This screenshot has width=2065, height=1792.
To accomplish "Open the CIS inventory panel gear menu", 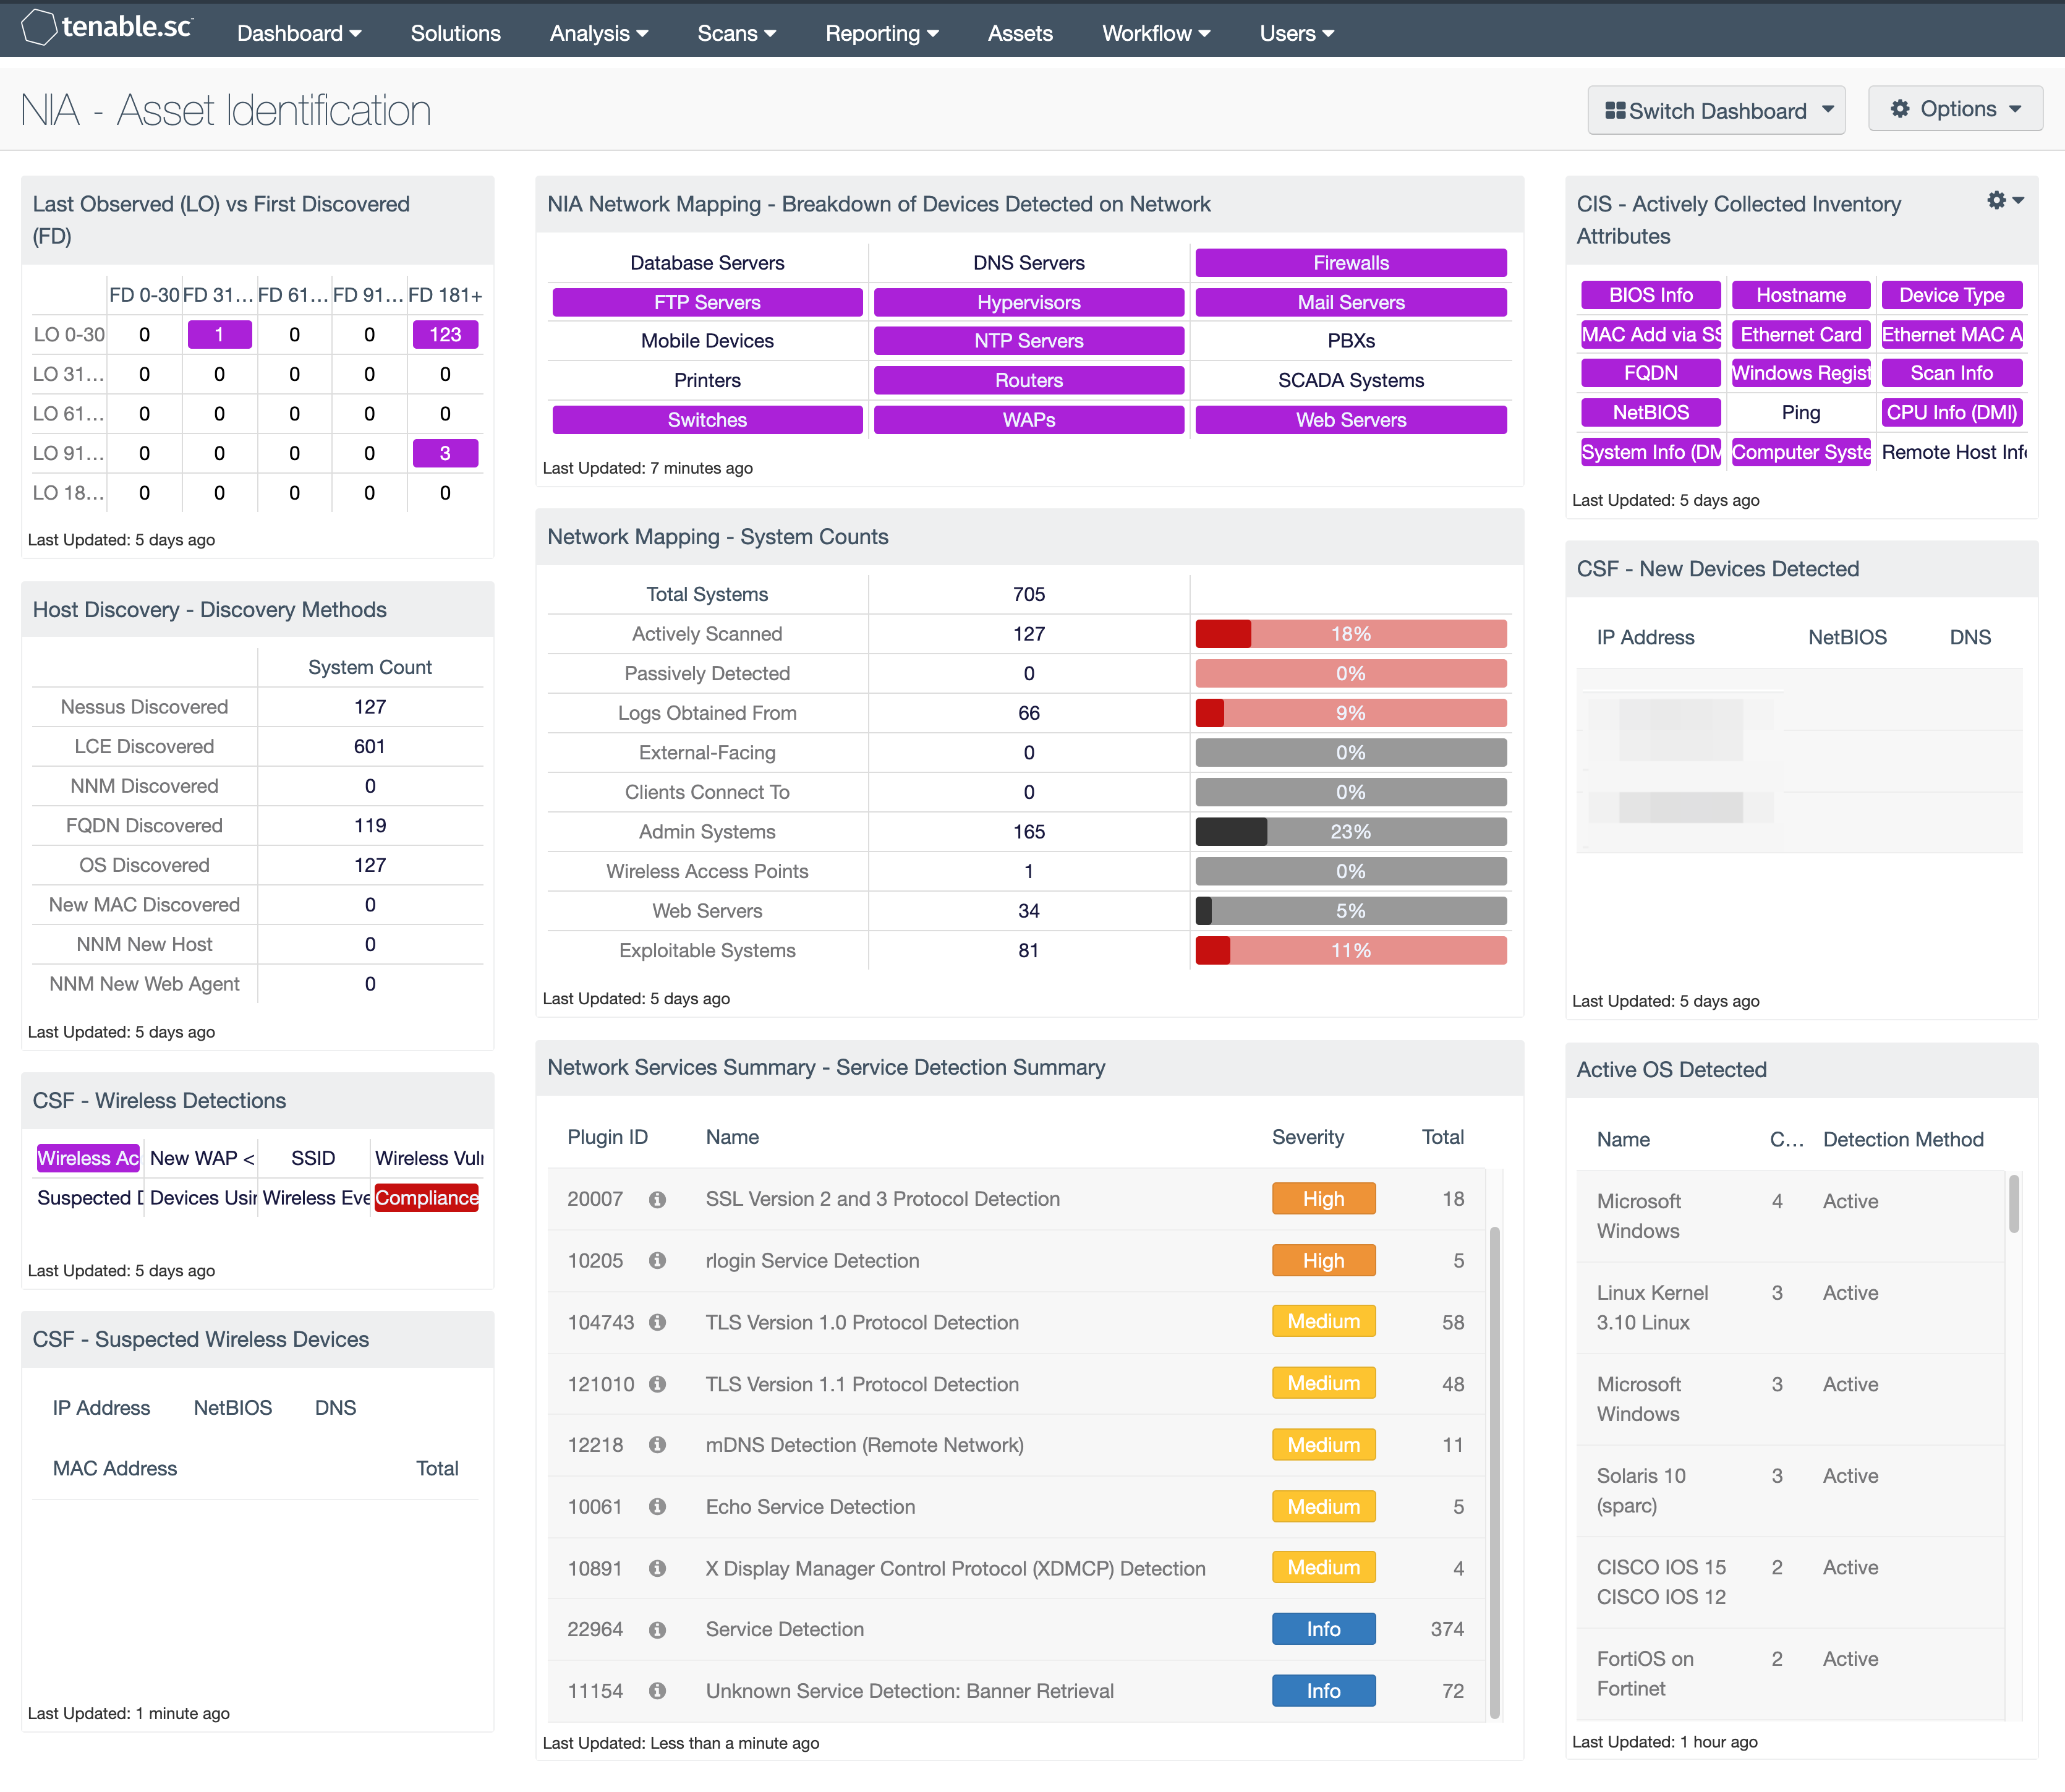I will [x=2005, y=201].
